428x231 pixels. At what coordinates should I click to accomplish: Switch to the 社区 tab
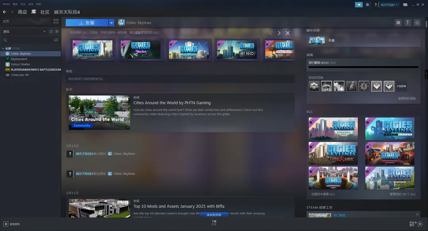(45, 12)
